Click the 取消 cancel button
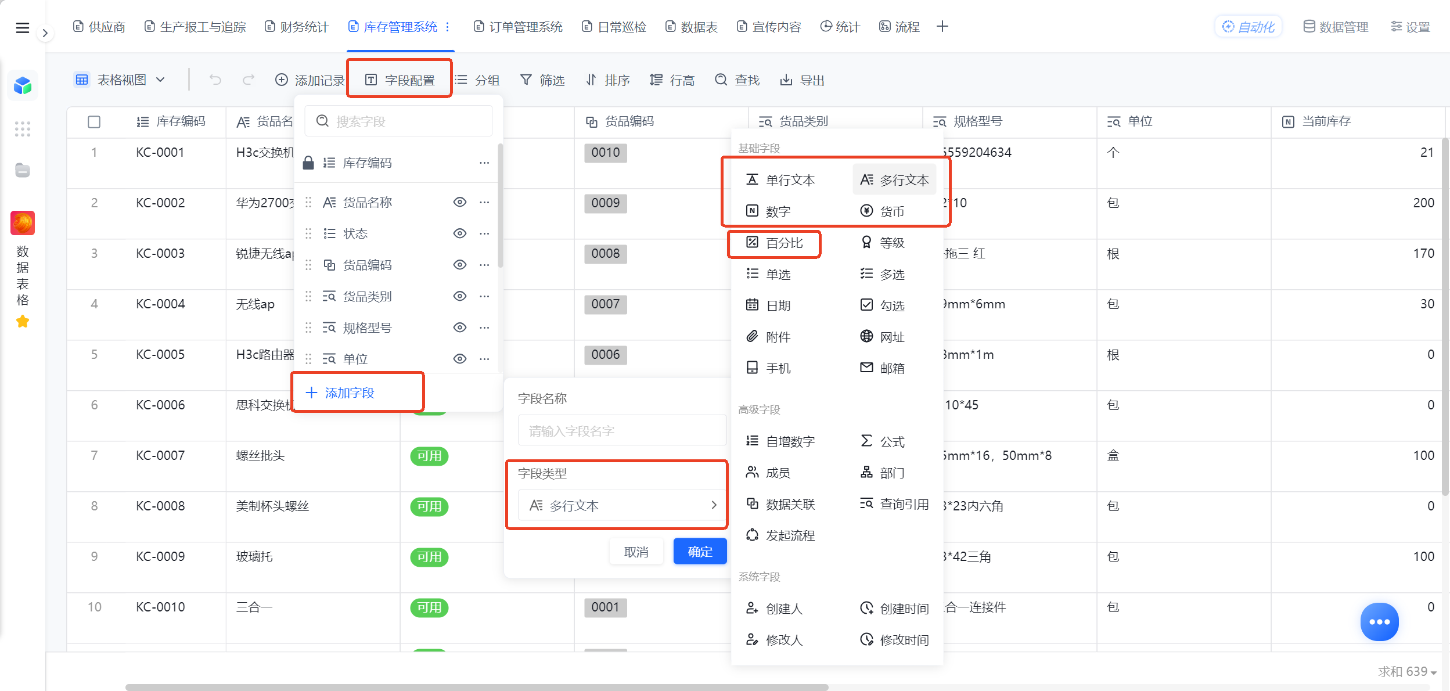 636,552
